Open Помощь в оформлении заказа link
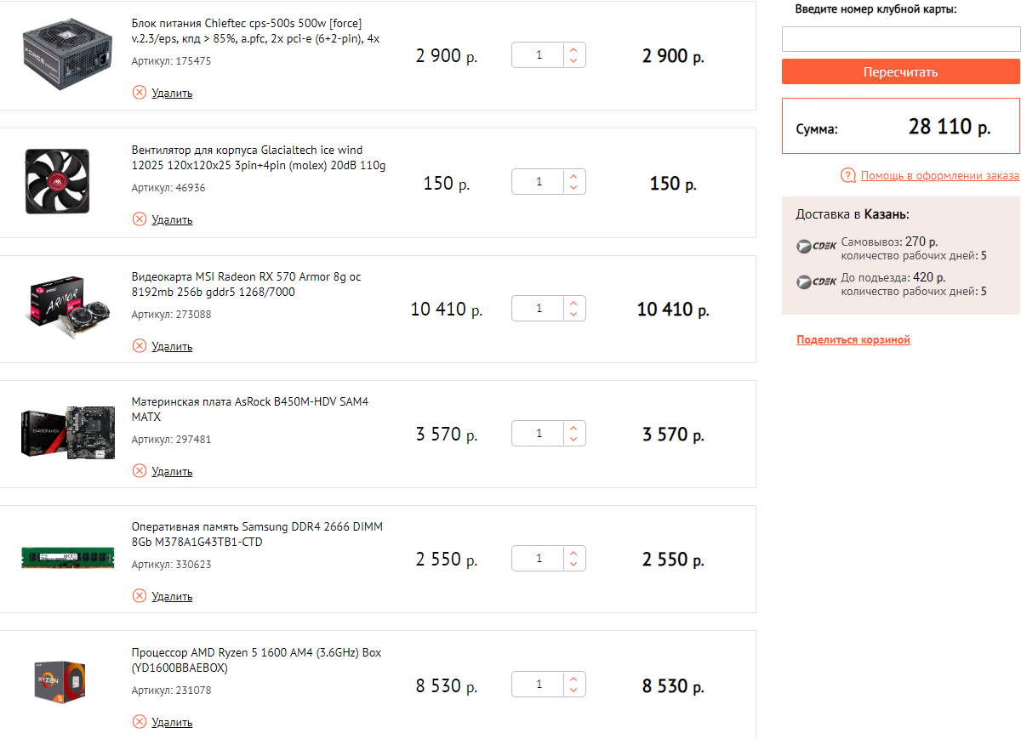 click(x=939, y=176)
